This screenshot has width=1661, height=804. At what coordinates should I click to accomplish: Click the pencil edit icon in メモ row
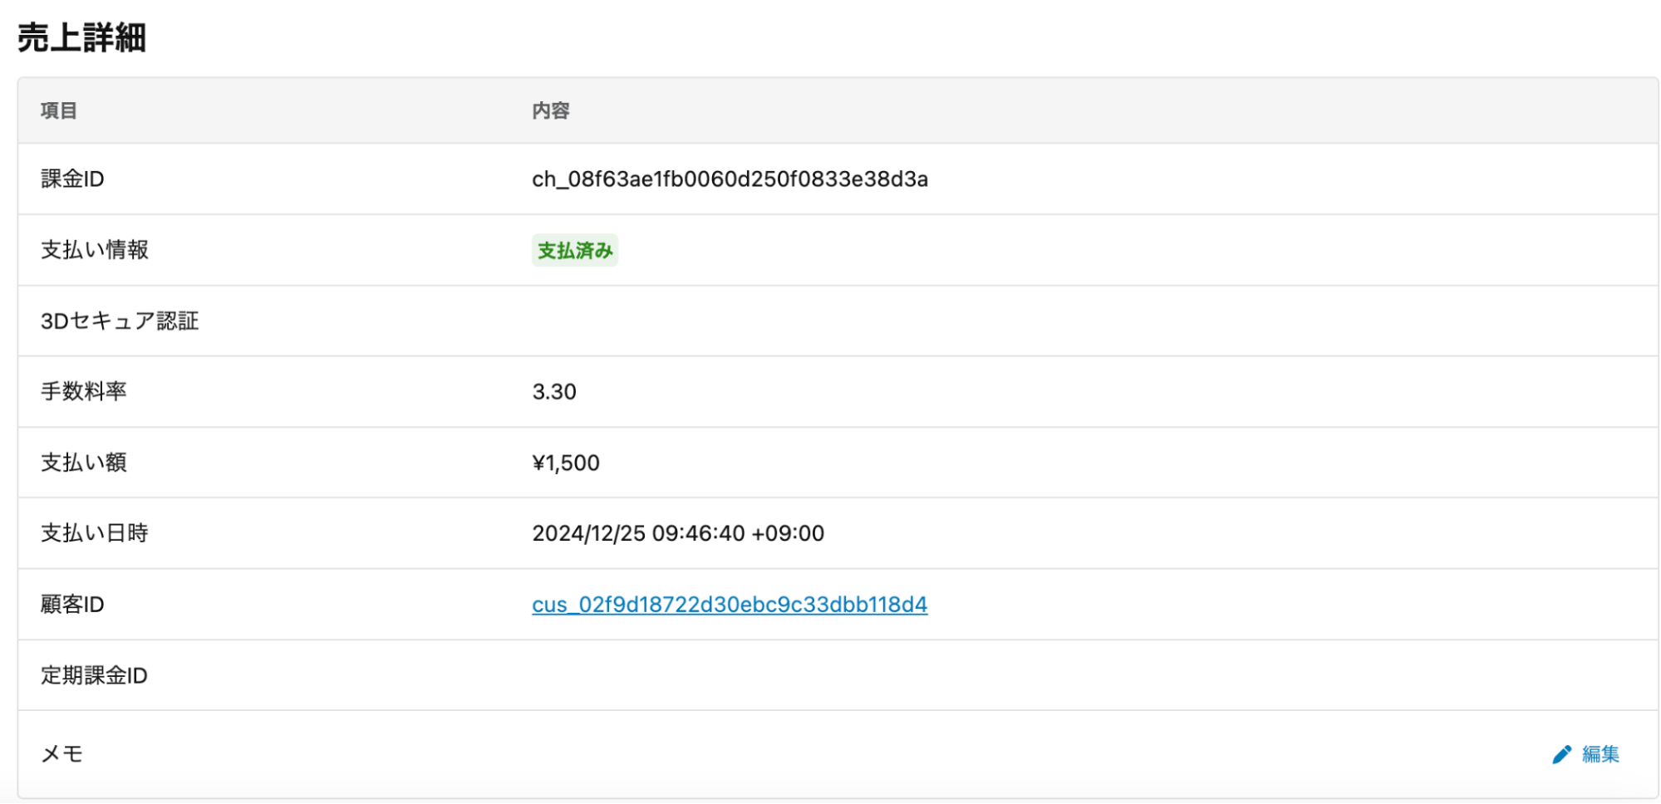[x=1561, y=754]
